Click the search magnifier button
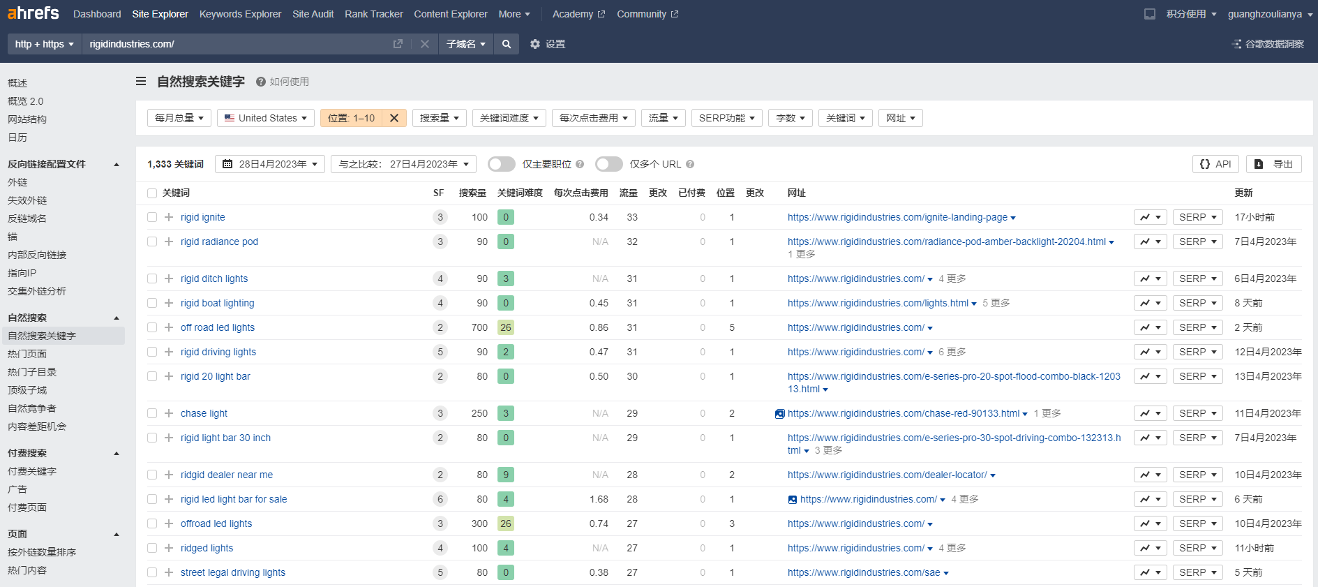The height and width of the screenshot is (587, 1318). pyautogui.click(x=507, y=44)
